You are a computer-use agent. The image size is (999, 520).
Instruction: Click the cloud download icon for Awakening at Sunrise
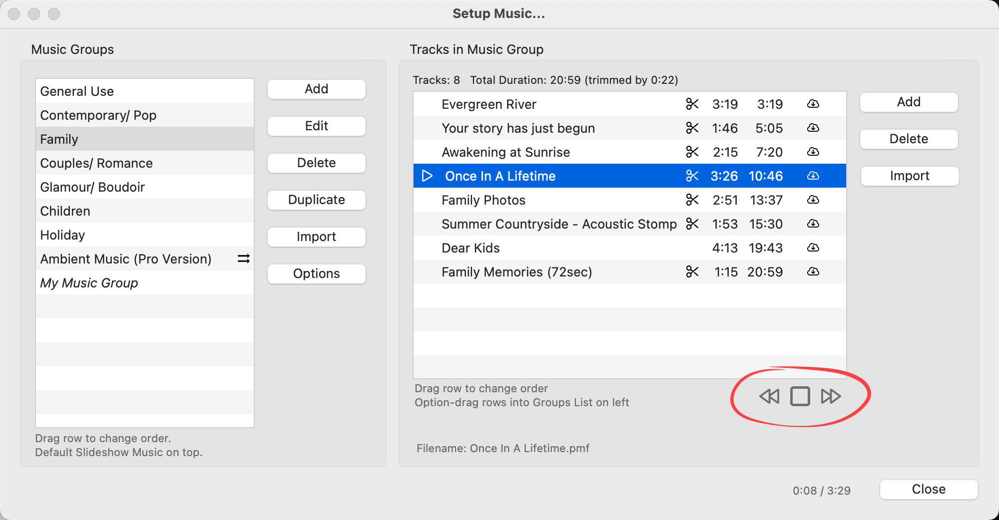(x=813, y=152)
